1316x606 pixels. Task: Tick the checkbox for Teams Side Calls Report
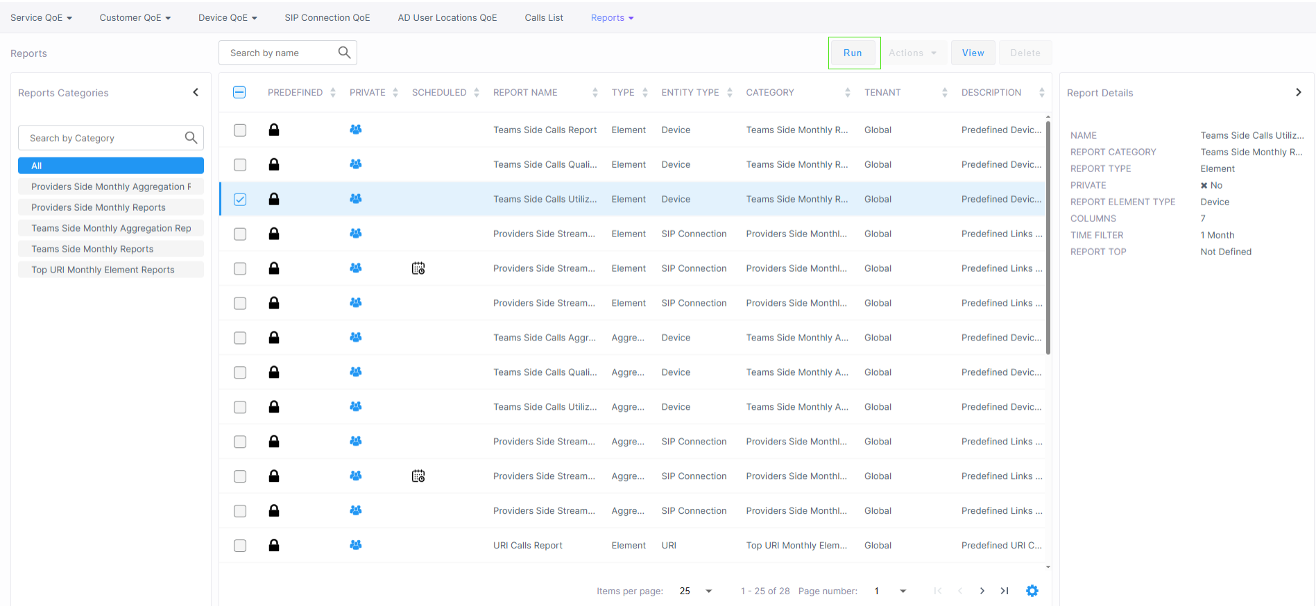(240, 130)
